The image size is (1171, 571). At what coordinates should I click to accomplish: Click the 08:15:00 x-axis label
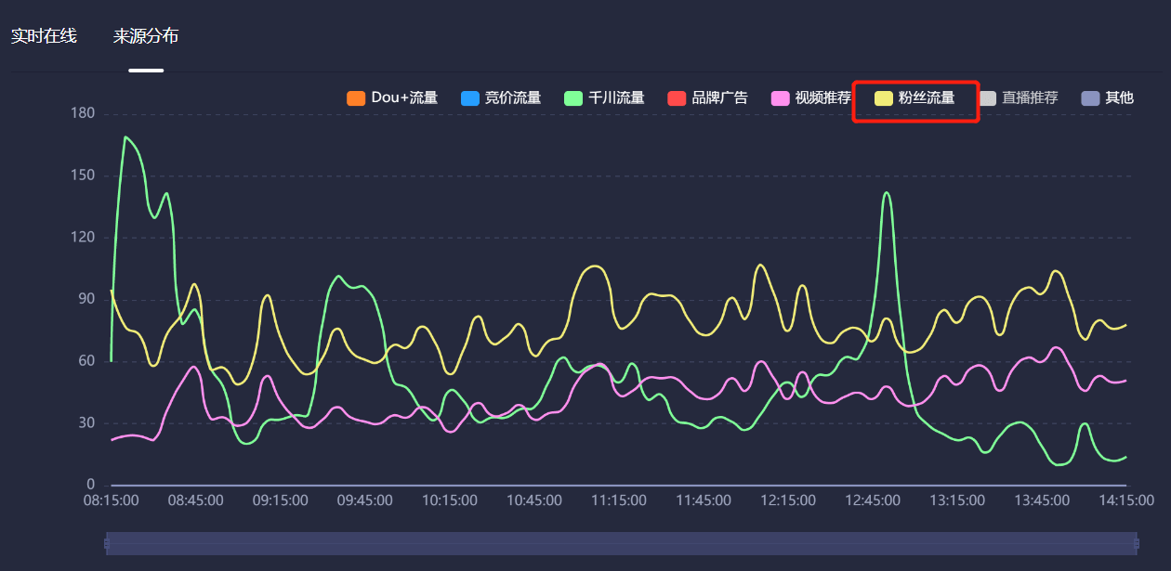[112, 500]
